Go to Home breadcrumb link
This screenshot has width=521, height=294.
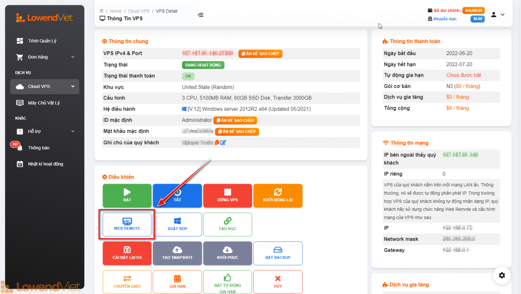coord(116,11)
